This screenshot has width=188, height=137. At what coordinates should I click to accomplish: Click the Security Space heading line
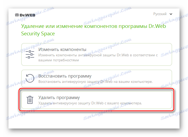point(38,33)
